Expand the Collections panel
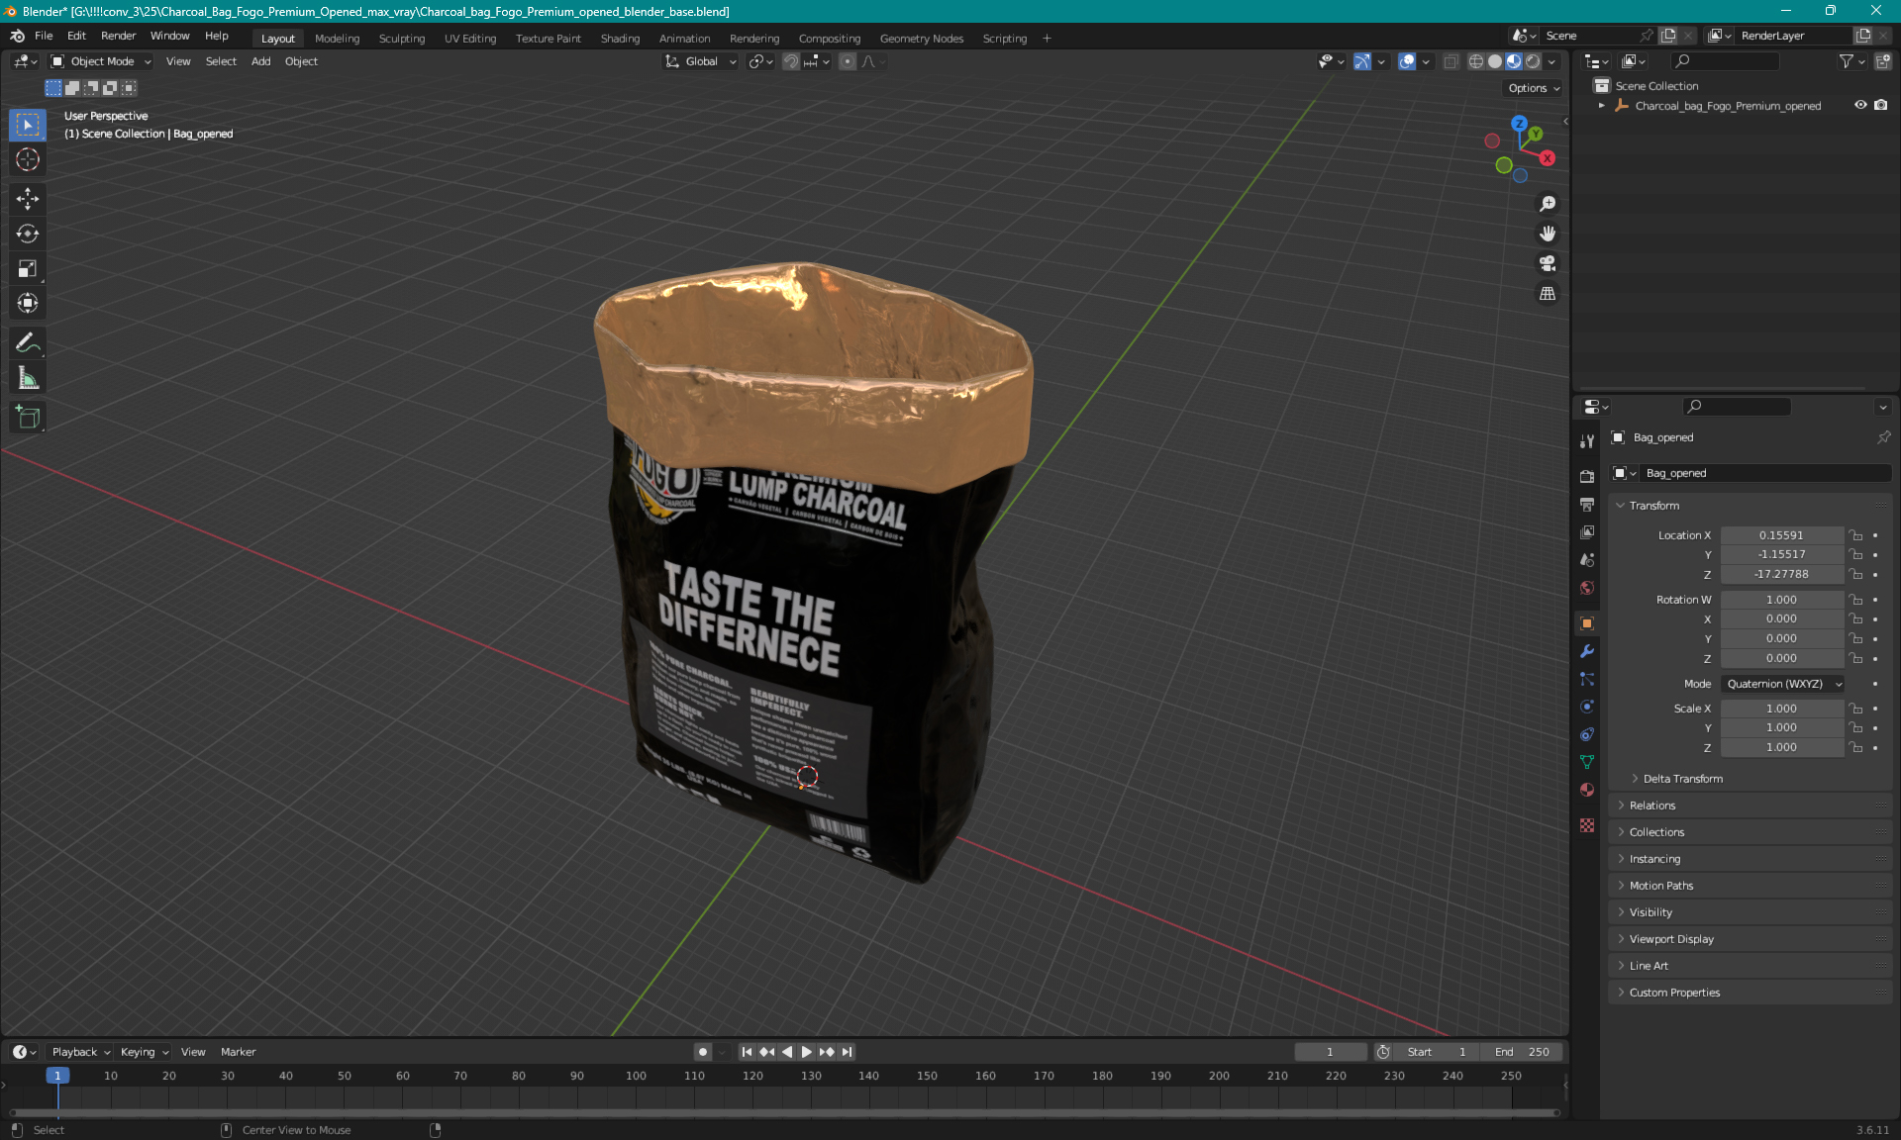The image size is (1901, 1140). point(1655,832)
